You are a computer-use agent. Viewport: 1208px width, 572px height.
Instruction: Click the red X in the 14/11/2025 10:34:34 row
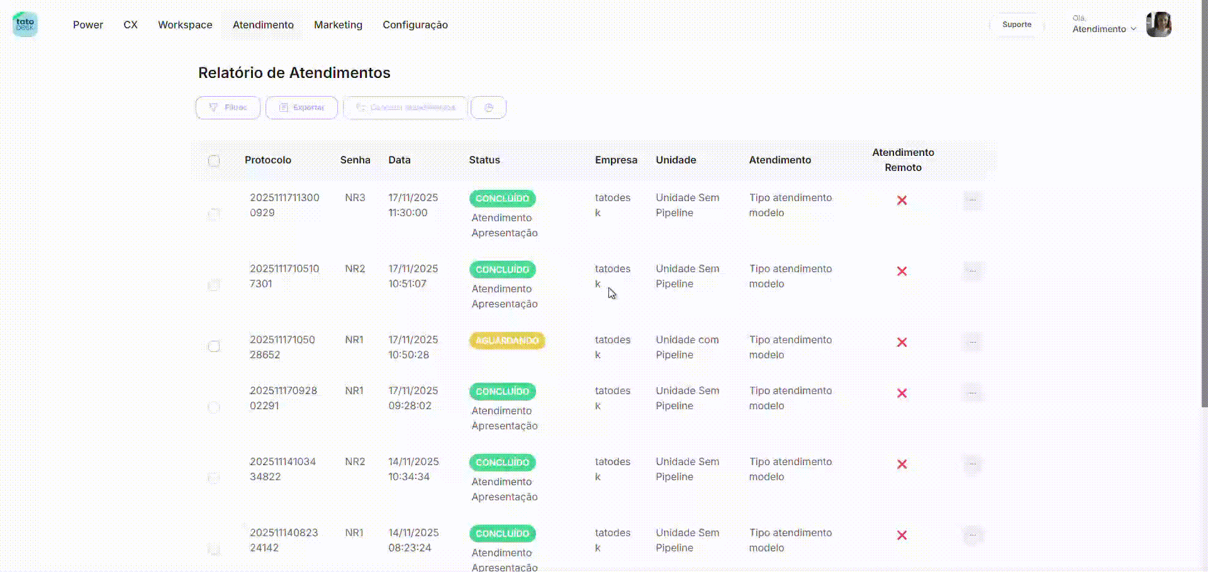[902, 464]
